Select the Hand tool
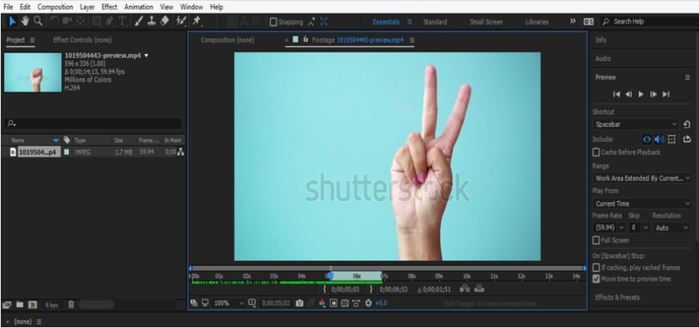The width and height of the screenshot is (699, 328). [25, 21]
